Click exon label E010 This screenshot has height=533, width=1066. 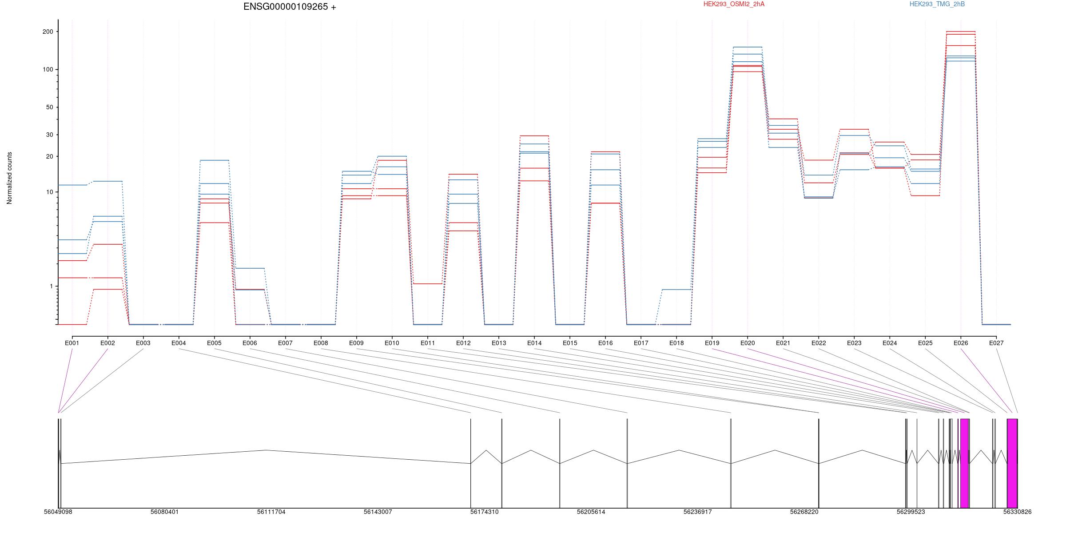[x=392, y=343]
